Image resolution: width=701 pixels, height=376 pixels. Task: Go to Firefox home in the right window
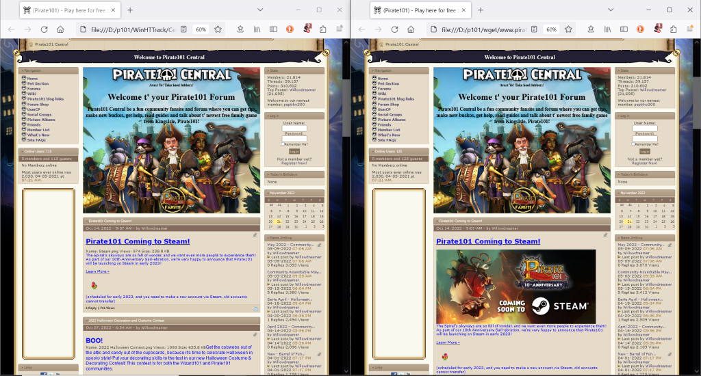click(x=411, y=29)
